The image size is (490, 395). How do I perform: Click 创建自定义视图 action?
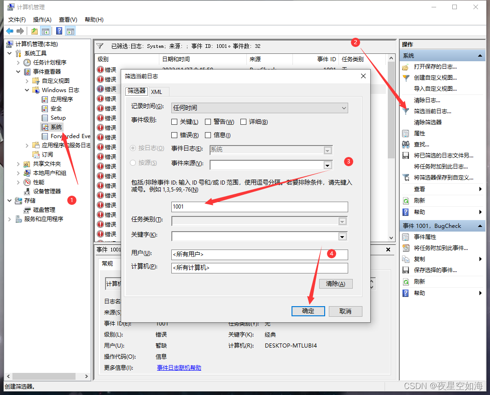pyautogui.click(x=435, y=77)
